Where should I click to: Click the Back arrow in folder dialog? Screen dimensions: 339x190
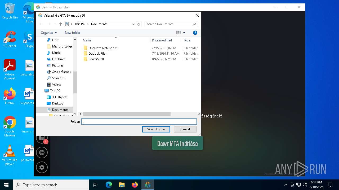point(41,24)
